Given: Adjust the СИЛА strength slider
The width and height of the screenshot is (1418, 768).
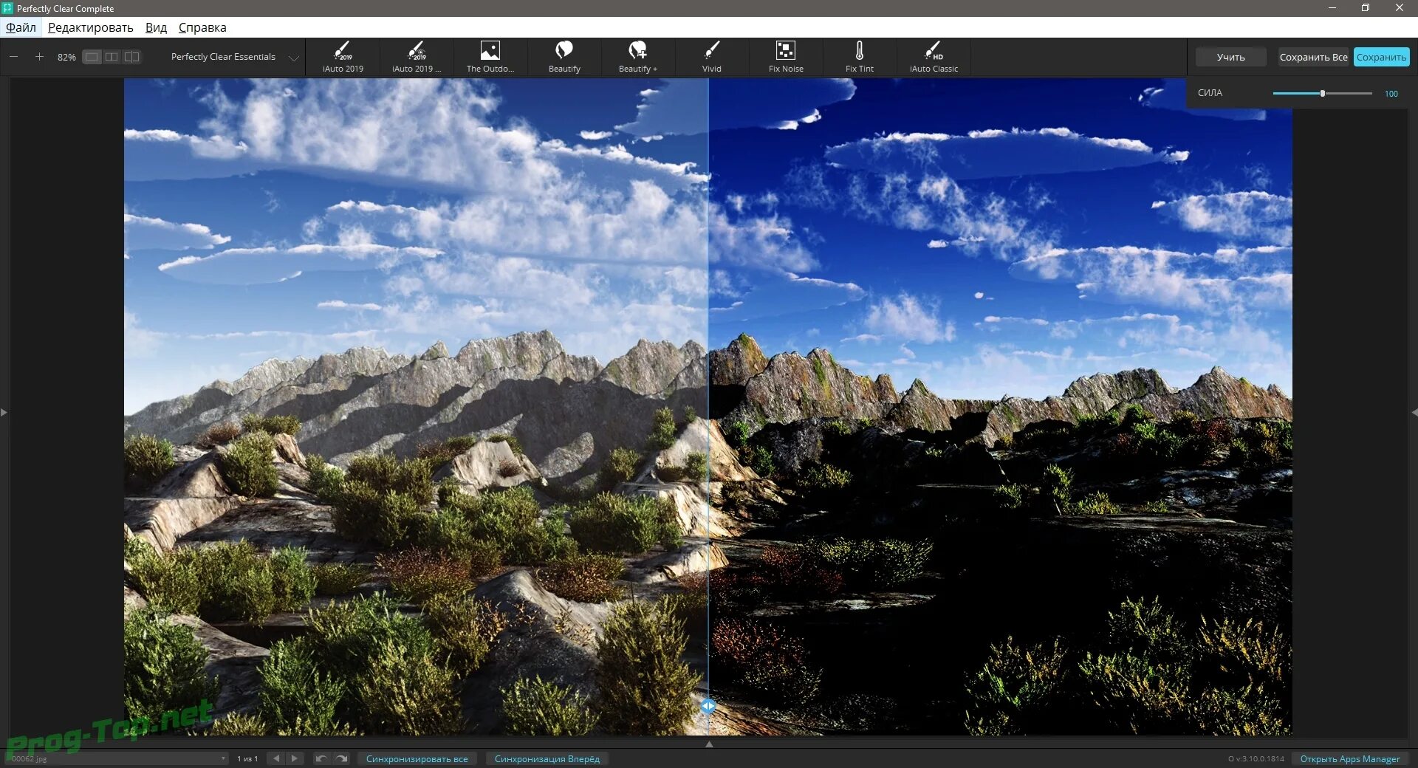Looking at the screenshot, I should point(1322,94).
